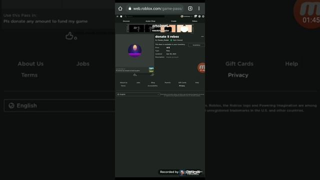Go to the Avatar Shop tab

tap(150, 21)
